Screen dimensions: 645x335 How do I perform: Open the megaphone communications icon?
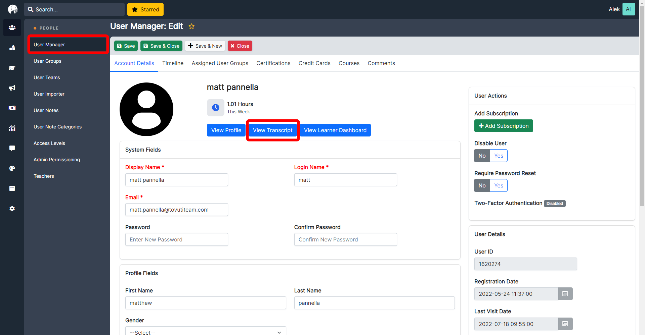tap(12, 88)
